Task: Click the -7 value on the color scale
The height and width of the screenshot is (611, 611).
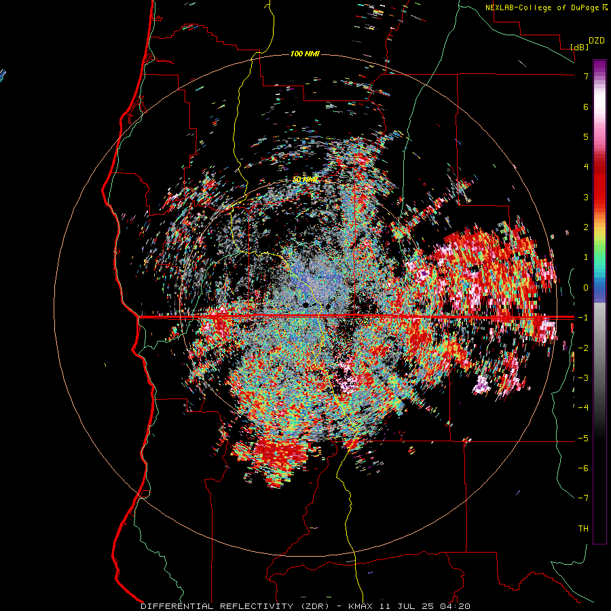Action: (583, 498)
